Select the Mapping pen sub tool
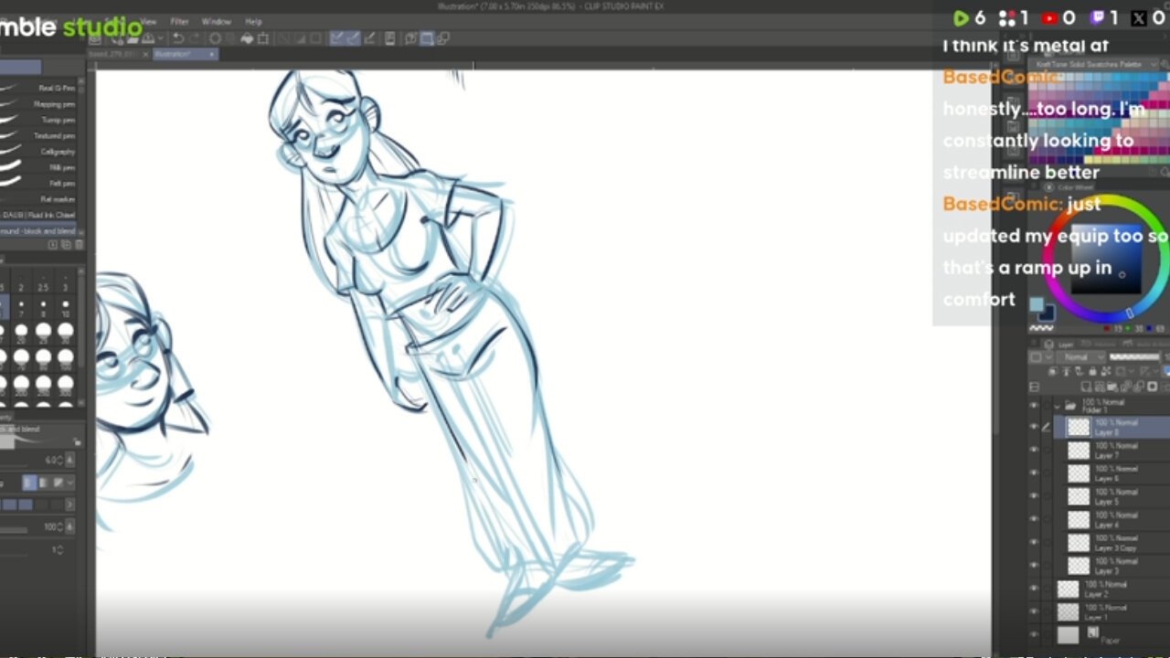The height and width of the screenshot is (658, 1170). pyautogui.click(x=38, y=104)
